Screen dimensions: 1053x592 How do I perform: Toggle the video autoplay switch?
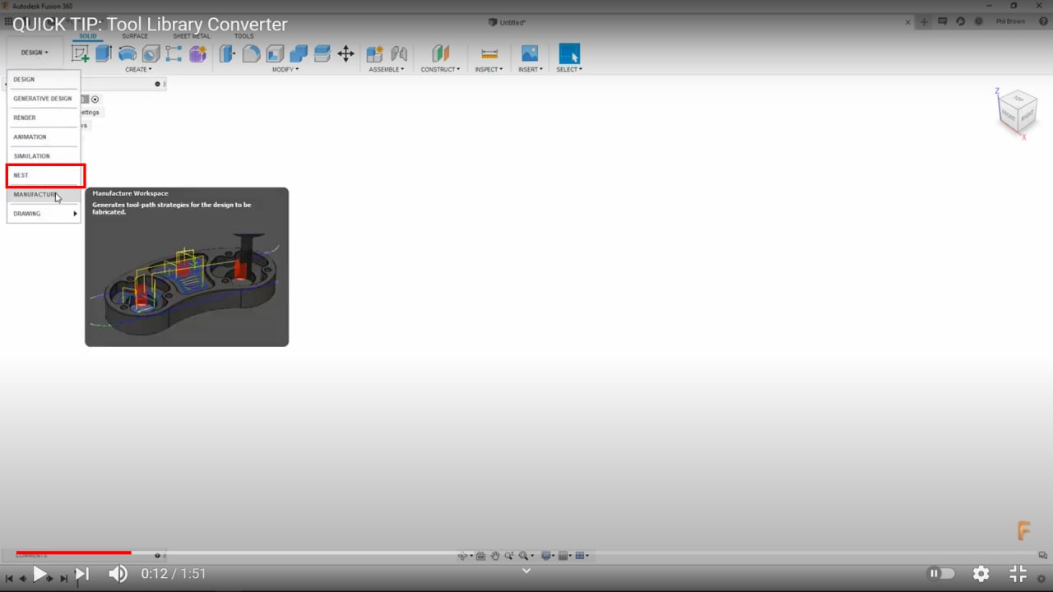point(941,574)
